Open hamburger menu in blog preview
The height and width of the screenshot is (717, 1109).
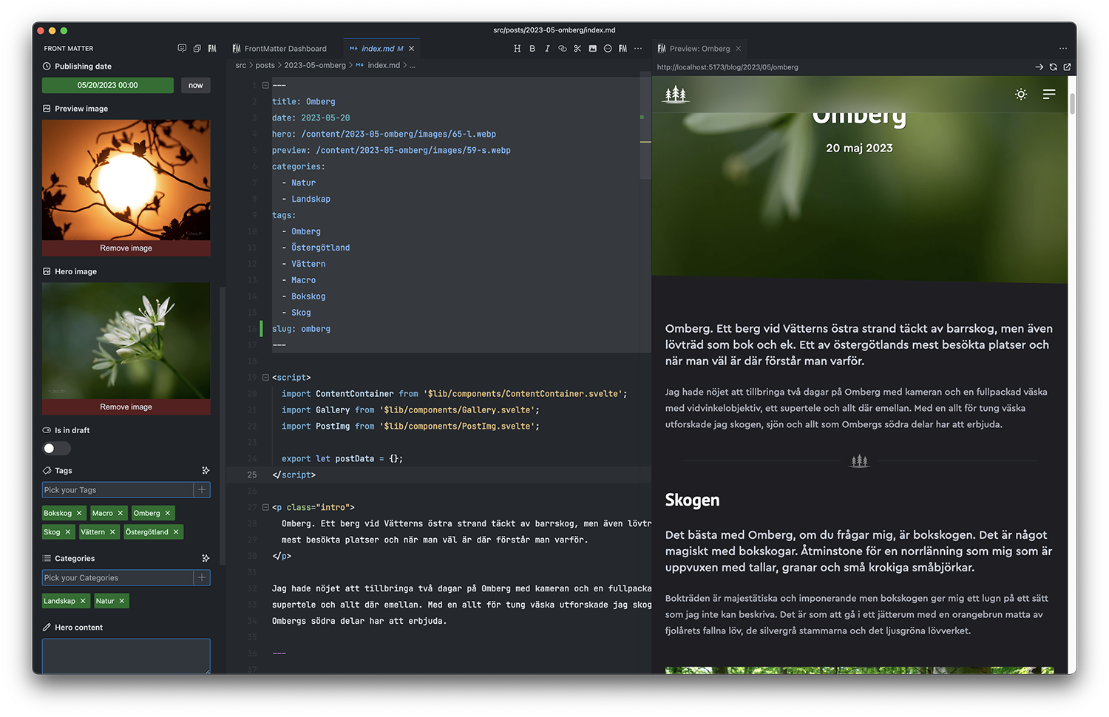tap(1049, 94)
